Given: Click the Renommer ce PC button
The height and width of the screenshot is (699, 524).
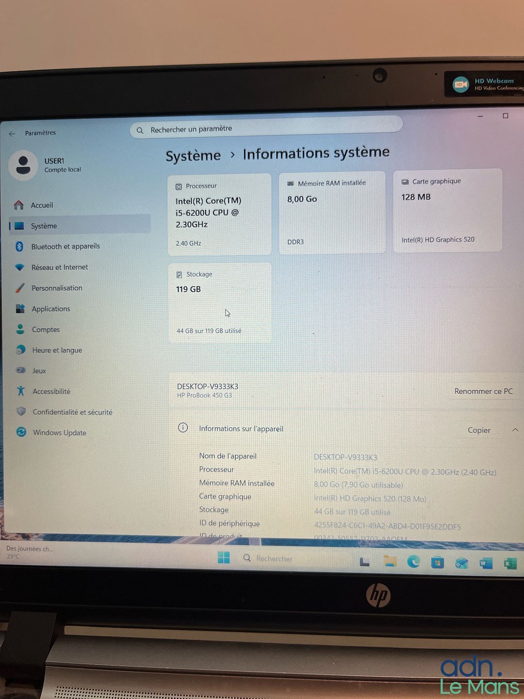Looking at the screenshot, I should (483, 391).
